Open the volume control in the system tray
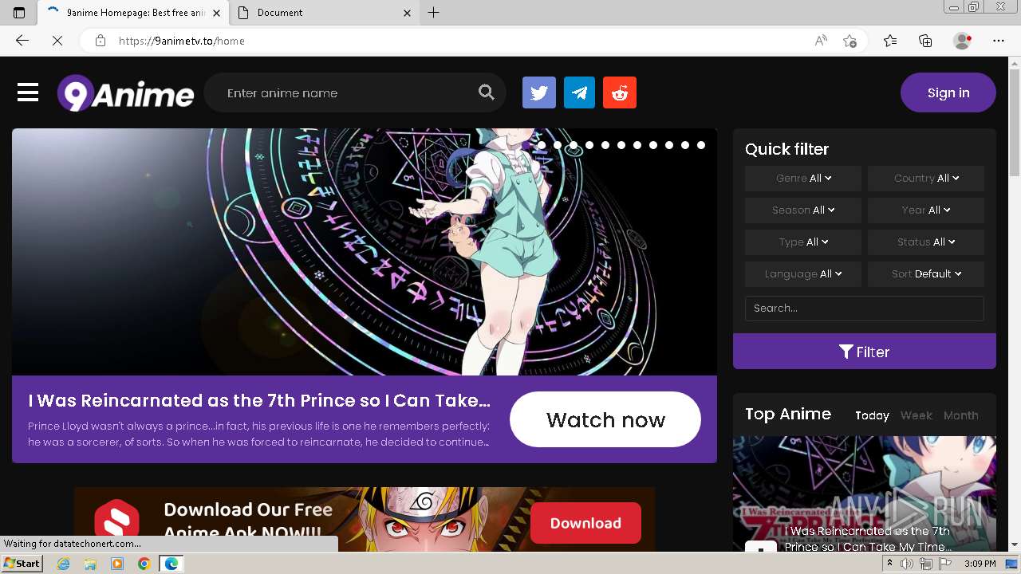1021x574 pixels. [907, 564]
